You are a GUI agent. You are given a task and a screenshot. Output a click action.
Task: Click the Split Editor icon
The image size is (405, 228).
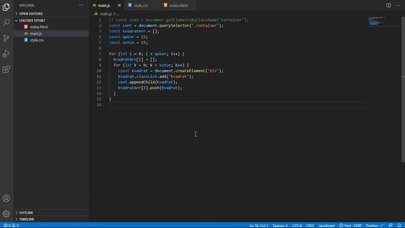389,5
